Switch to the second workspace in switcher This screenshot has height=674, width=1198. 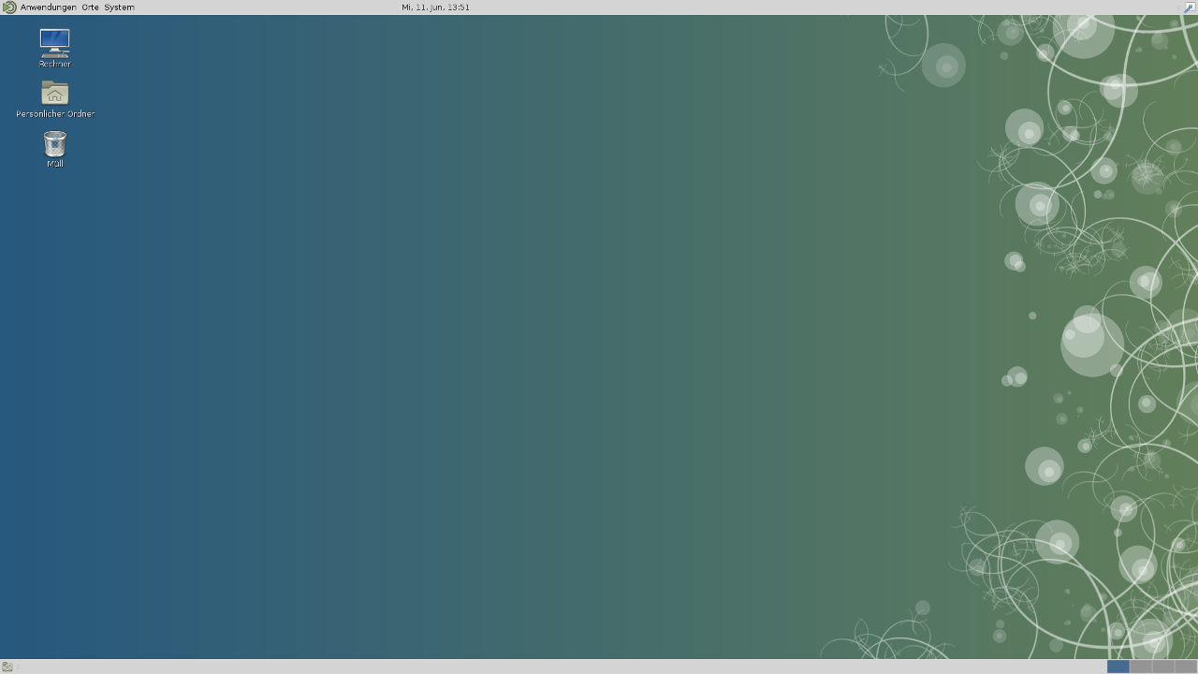(x=1140, y=667)
